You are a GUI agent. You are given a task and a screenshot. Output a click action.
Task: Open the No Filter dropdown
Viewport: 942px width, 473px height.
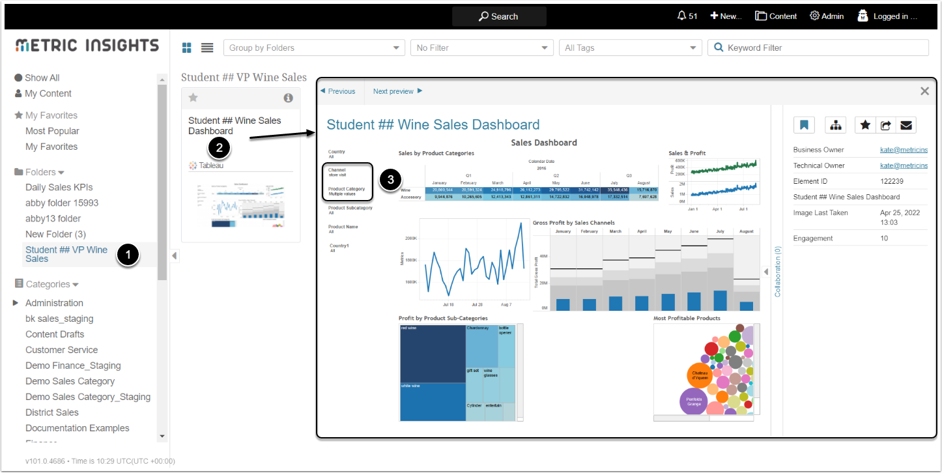tap(482, 48)
